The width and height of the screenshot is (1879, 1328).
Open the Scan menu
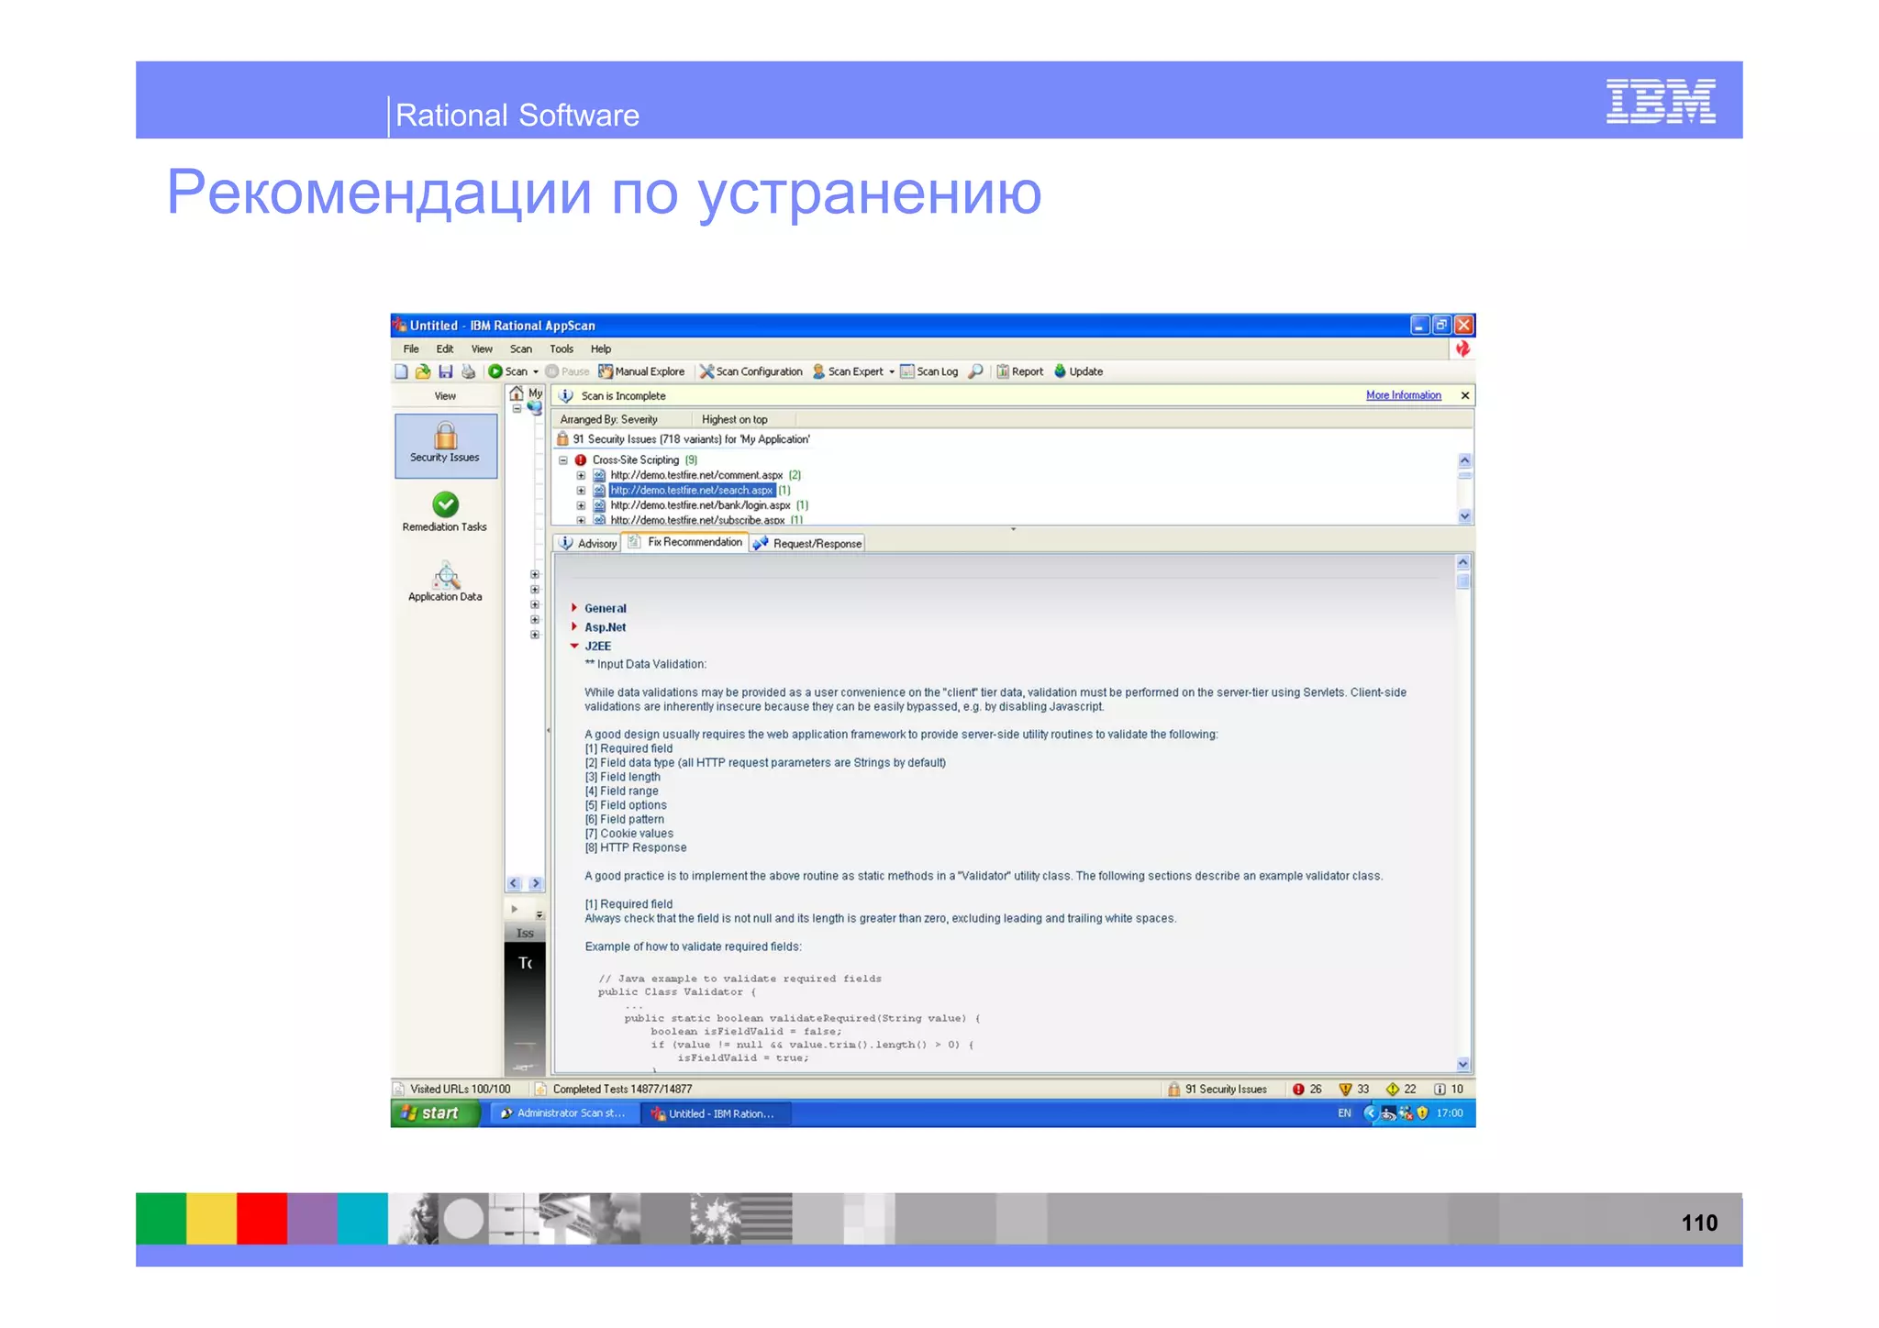click(x=521, y=349)
